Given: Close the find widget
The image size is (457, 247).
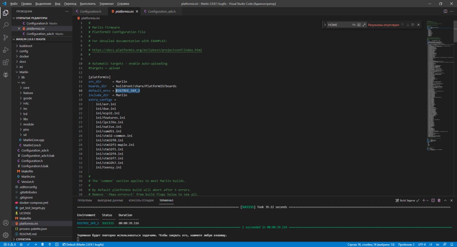Looking at the screenshot, I should click(418, 25).
